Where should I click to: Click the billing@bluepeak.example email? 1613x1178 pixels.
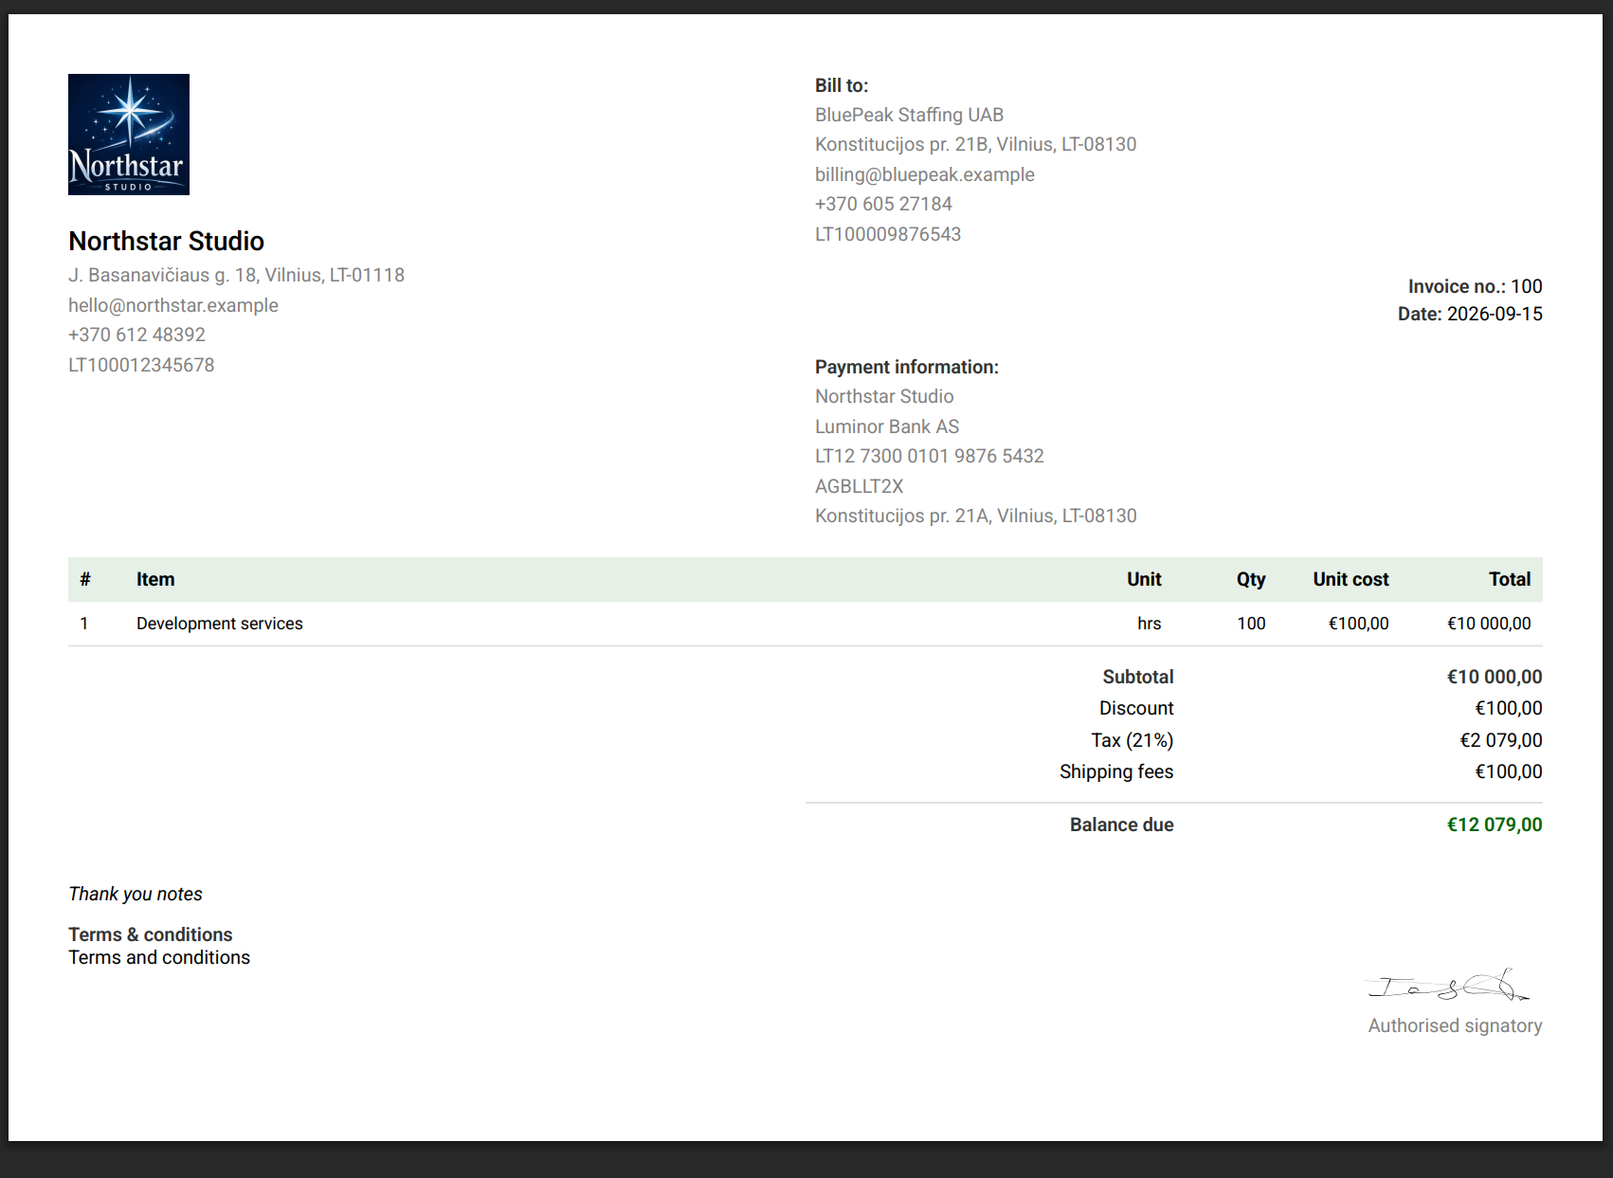tap(924, 174)
